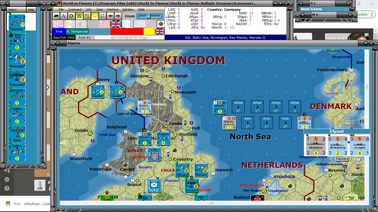
Task: Select the Lancaster bomber unit in the list
Action: coord(17,78)
